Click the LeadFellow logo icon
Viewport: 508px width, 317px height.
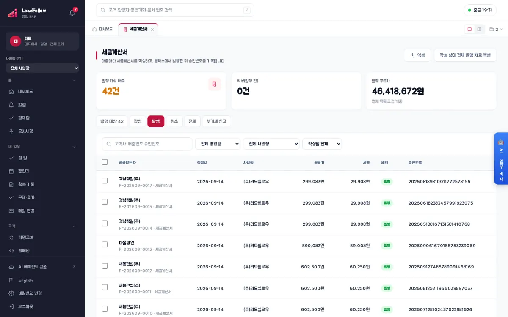pyautogui.click(x=13, y=13)
